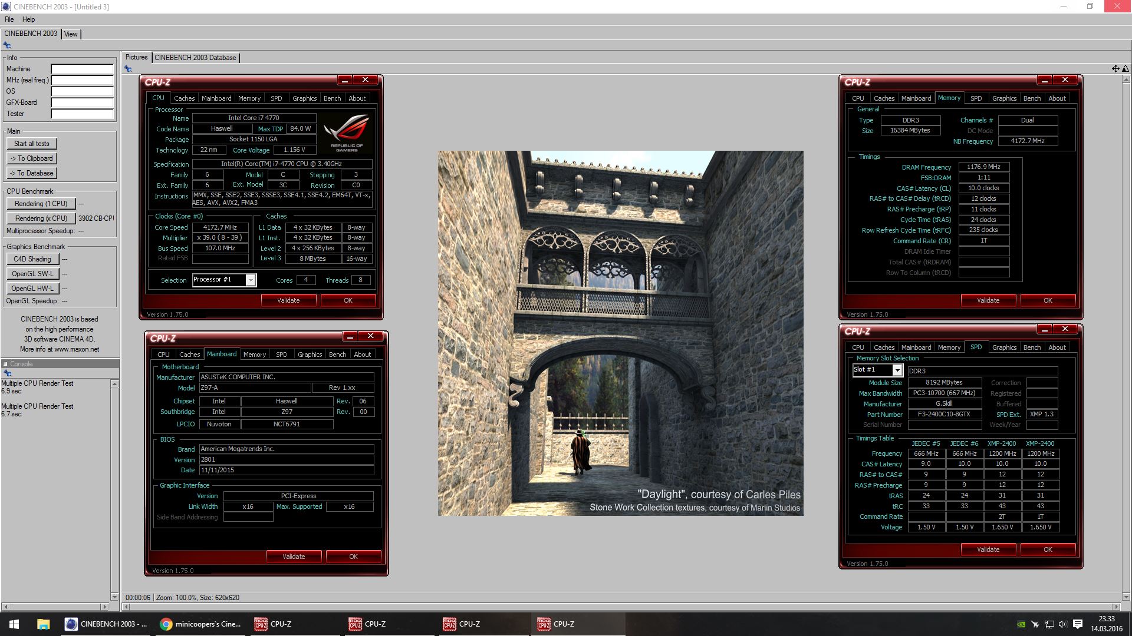Click the four-arrow move icon in picture view
Screen dimensions: 1132x636
click(x=1115, y=69)
